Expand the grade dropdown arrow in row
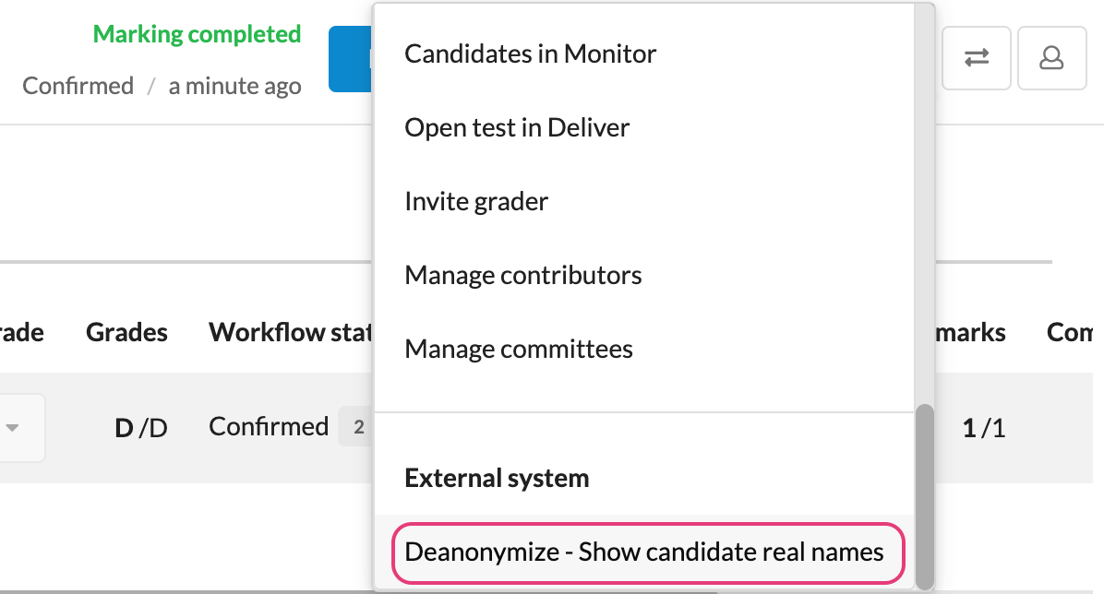The image size is (1104, 594). pyautogui.click(x=12, y=427)
